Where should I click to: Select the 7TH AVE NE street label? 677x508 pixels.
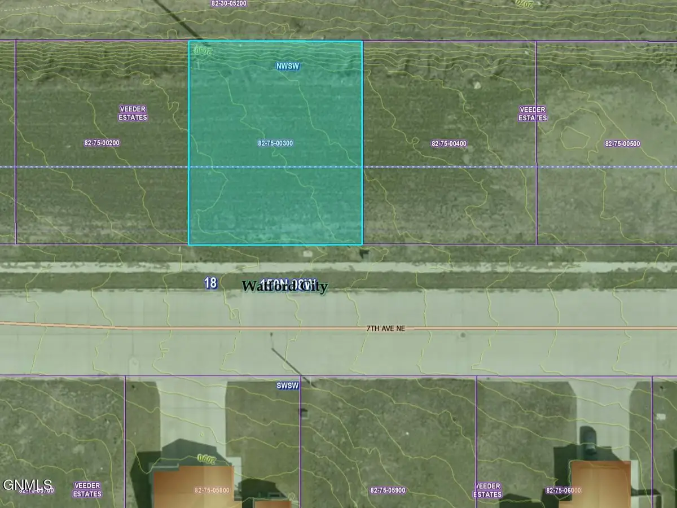tap(386, 328)
